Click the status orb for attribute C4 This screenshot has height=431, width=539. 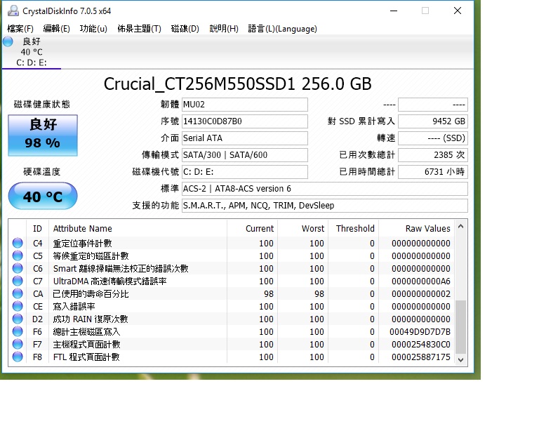18,243
